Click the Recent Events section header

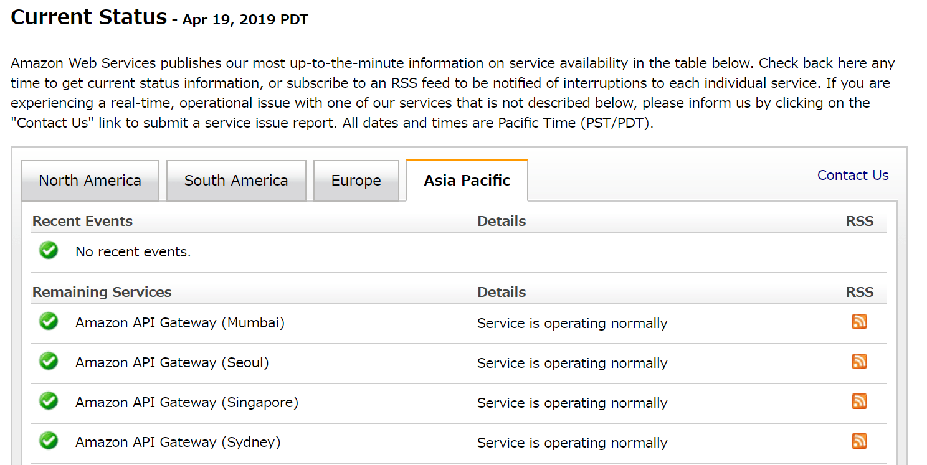pos(83,222)
